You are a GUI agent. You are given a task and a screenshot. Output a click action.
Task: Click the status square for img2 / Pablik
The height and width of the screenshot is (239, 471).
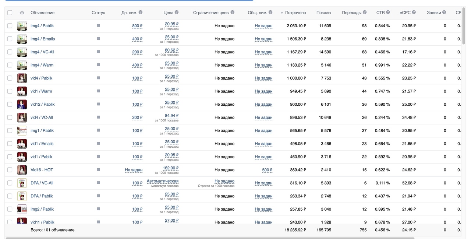click(98, 209)
